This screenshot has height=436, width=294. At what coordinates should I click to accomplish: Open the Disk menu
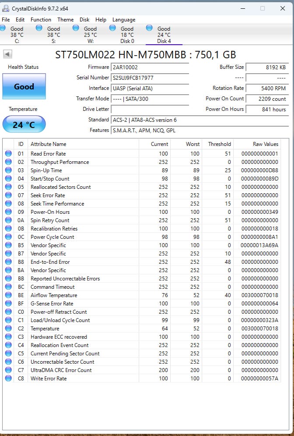(84, 20)
